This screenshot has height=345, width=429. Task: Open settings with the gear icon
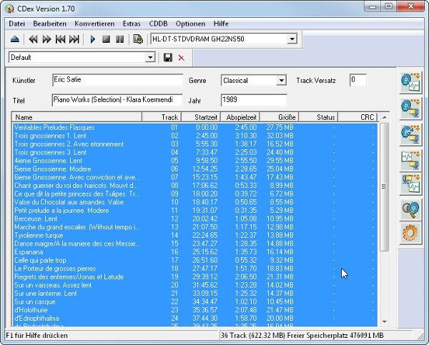coord(410,233)
